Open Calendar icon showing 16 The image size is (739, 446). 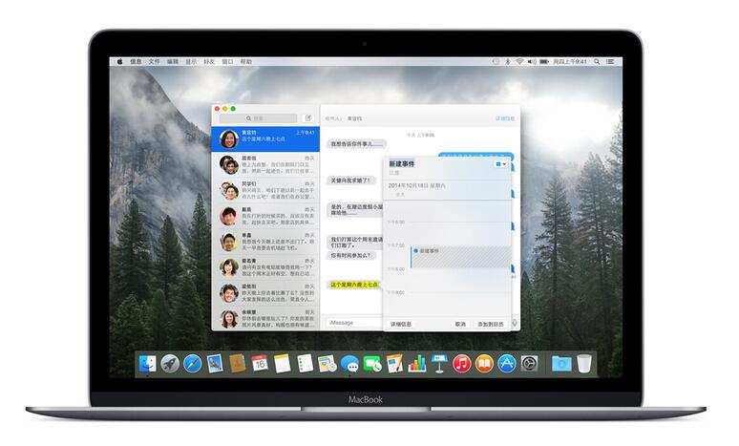(x=260, y=364)
